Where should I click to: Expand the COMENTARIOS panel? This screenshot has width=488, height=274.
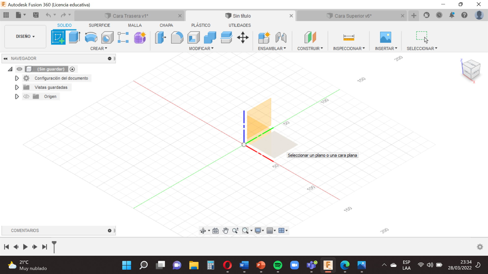pyautogui.click(x=110, y=231)
